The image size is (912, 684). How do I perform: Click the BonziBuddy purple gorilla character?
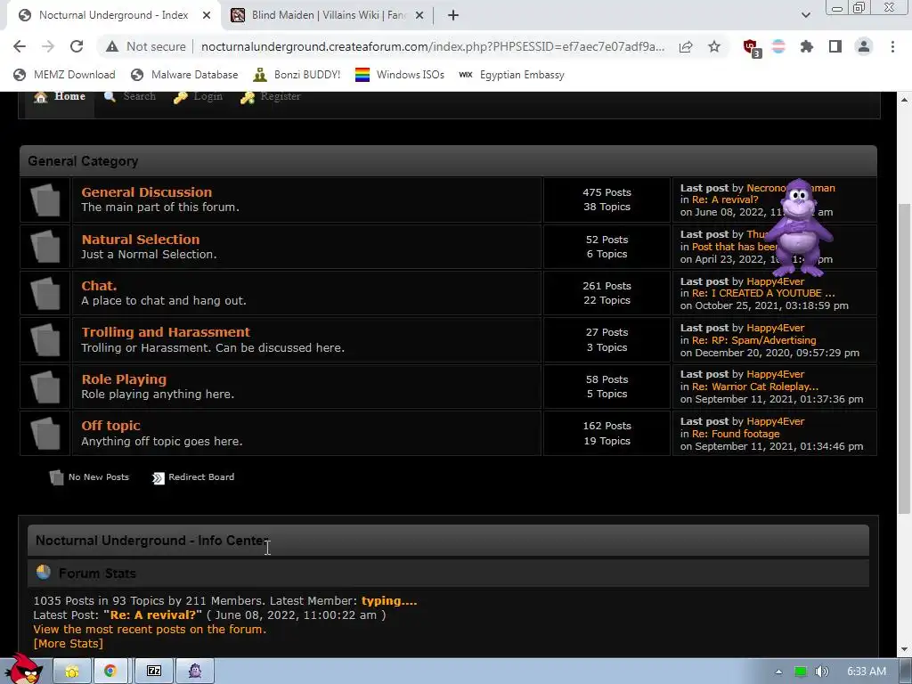click(x=800, y=228)
